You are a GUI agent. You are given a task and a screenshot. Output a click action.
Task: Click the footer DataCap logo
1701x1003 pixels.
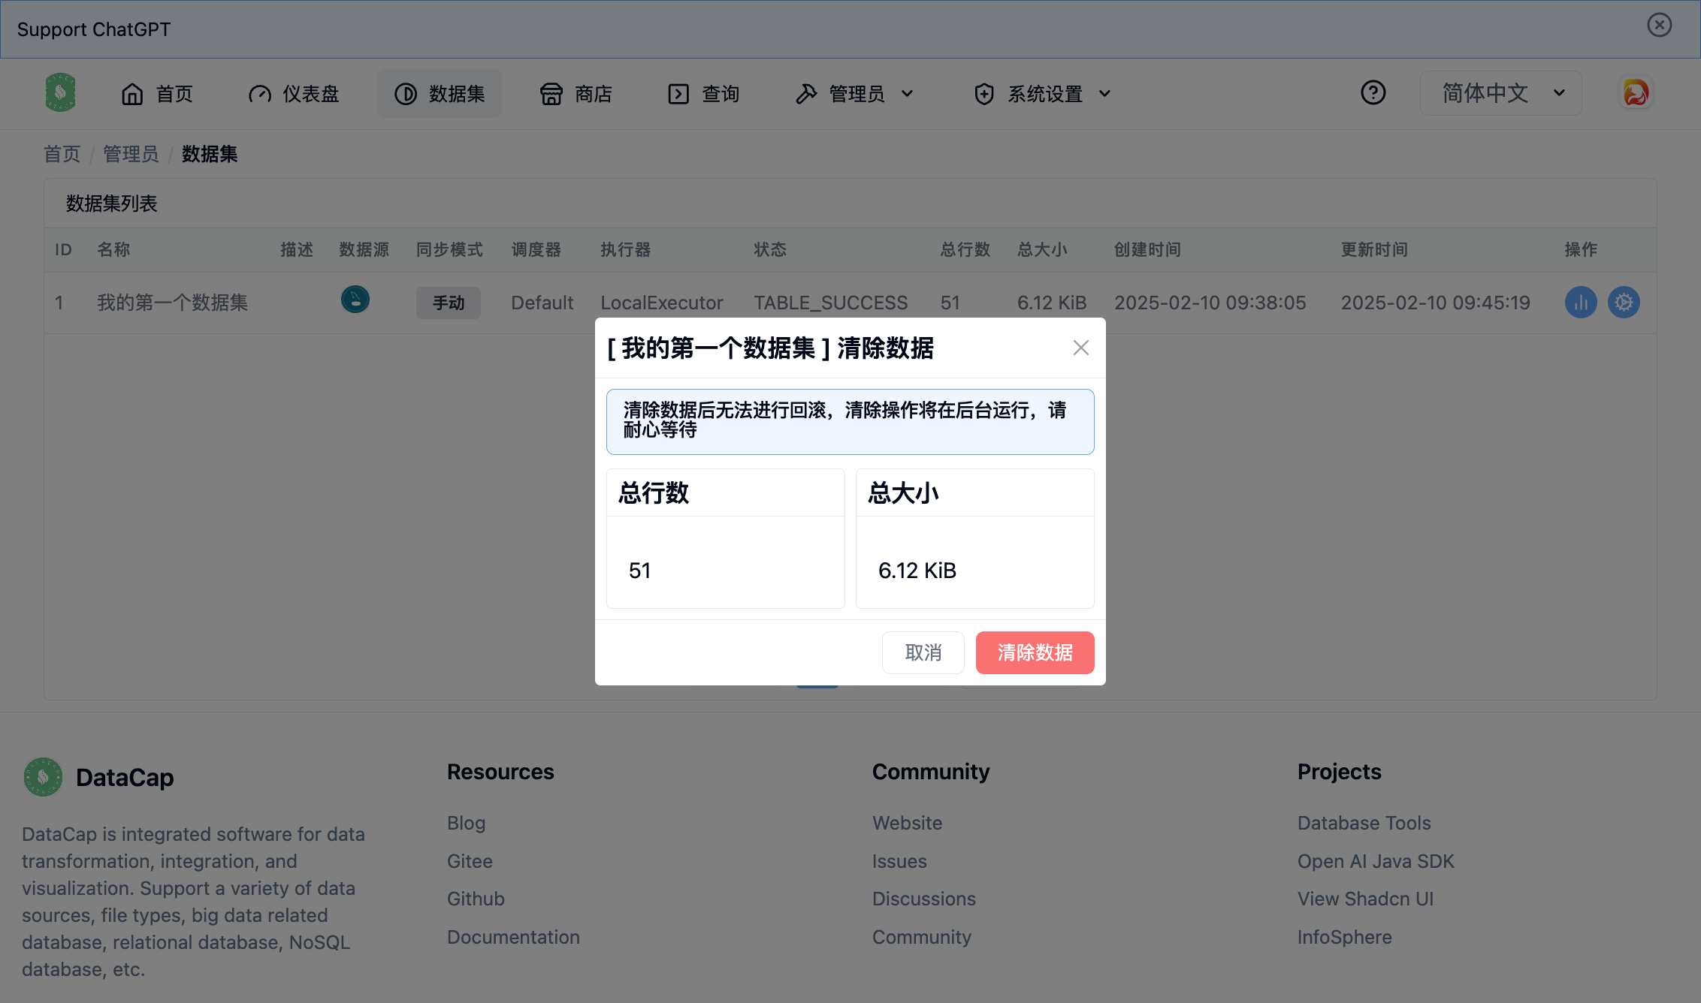tap(43, 777)
